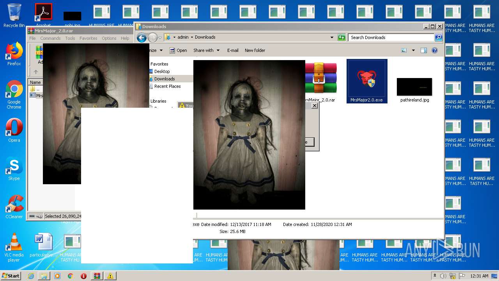Go forward in the Downloads explorer
This screenshot has height=281, width=499.
(x=152, y=37)
